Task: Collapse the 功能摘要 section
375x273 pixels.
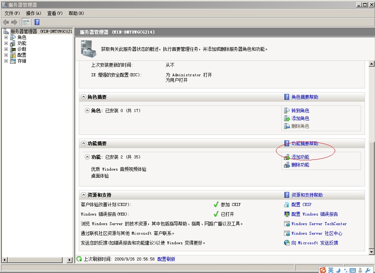Action: click(83, 143)
